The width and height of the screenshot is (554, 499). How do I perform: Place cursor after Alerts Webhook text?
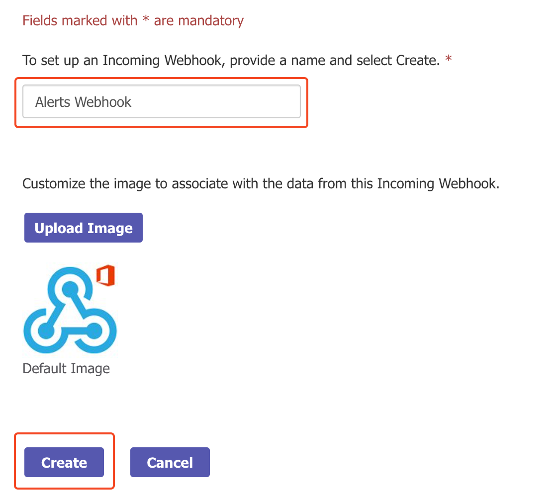click(x=132, y=102)
